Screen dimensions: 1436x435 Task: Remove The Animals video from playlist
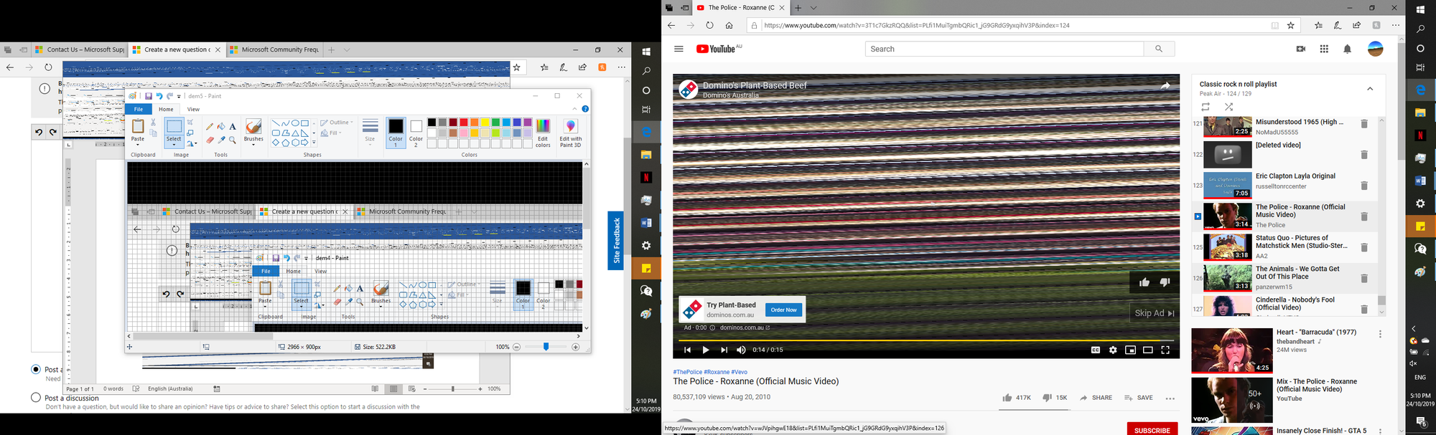click(1363, 278)
